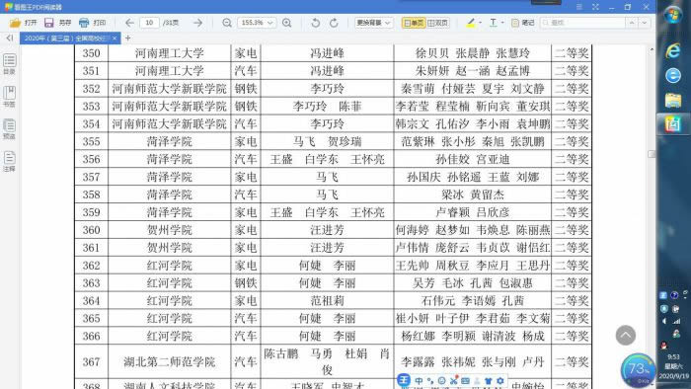Click the scroll-to-top round button
Viewport: 691px width, 389px height.
pyautogui.click(x=625, y=336)
